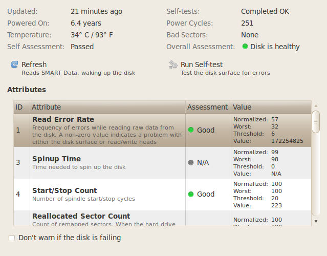
Task: Click scrollbar up arrow in Attributes table
Action: [x=316, y=106]
